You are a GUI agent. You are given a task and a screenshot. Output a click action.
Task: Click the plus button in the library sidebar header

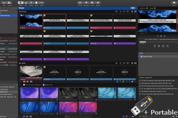[13, 8]
